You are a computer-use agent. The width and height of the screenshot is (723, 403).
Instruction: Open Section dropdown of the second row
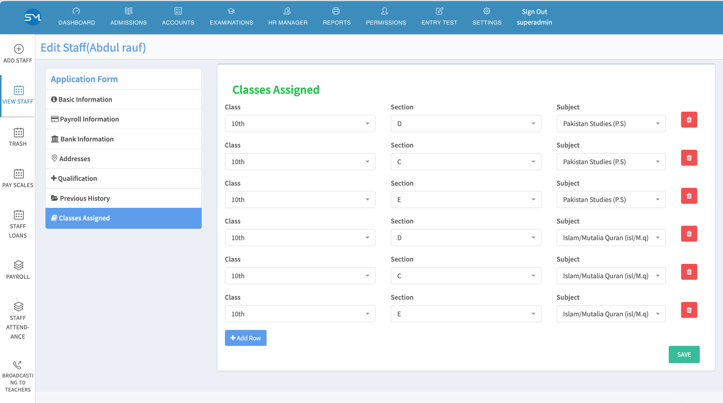(466, 162)
